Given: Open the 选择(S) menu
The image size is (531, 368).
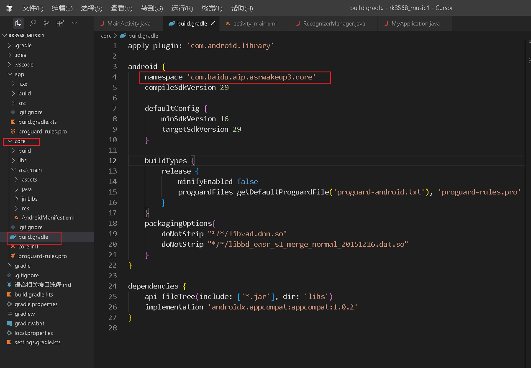Looking at the screenshot, I should [92, 8].
